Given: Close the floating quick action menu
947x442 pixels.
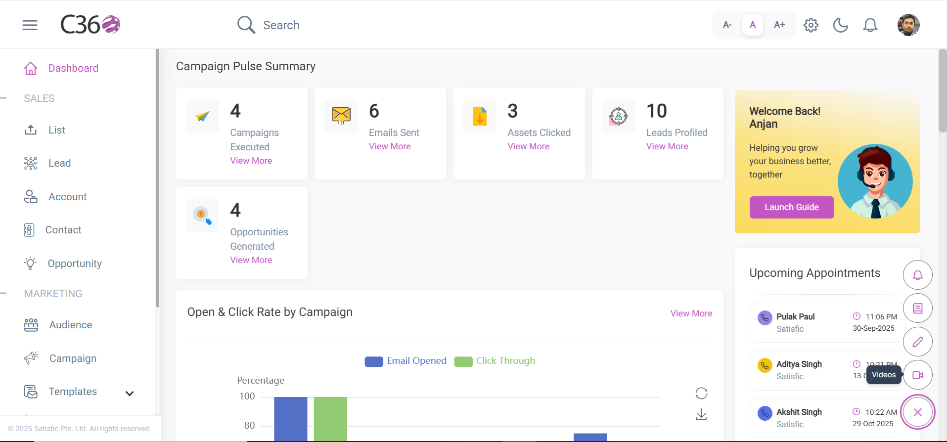Looking at the screenshot, I should (x=918, y=412).
